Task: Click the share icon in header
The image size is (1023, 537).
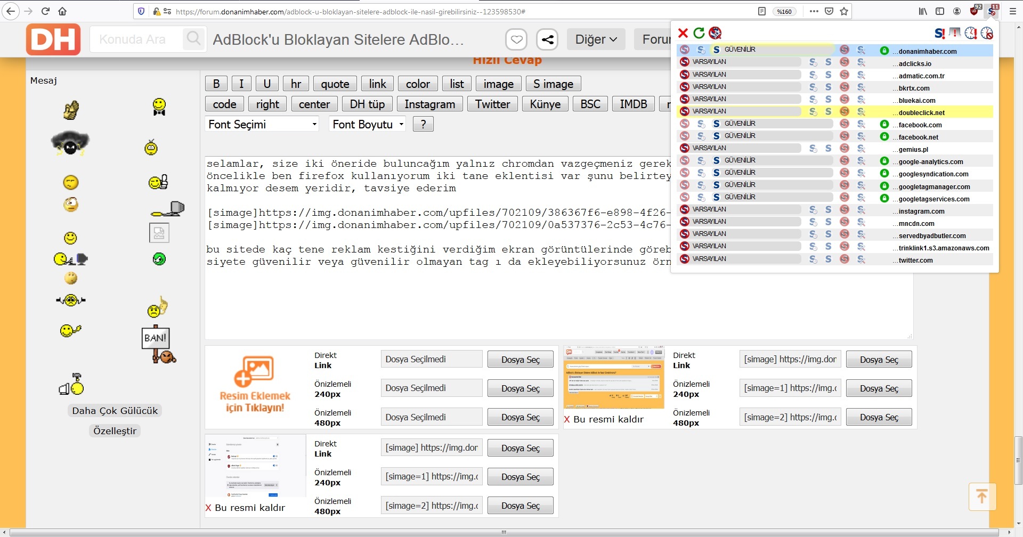Action: pos(547,39)
